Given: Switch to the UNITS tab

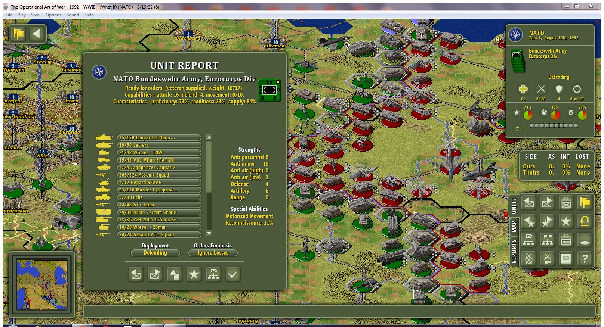Looking at the screenshot, I should coord(514,206).
